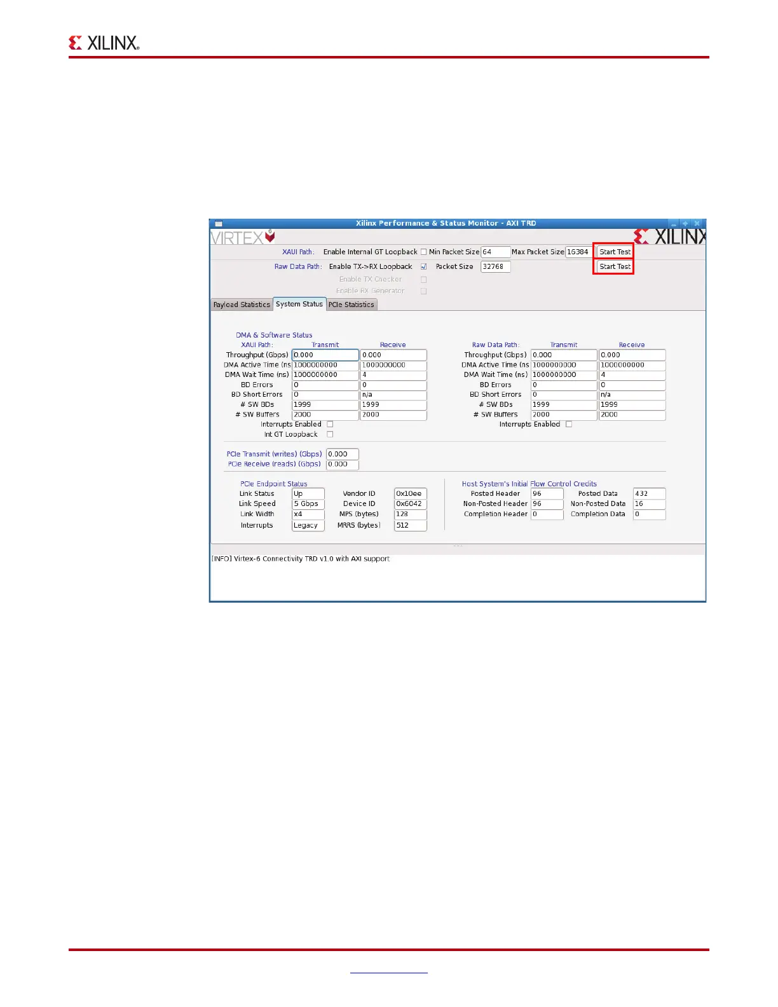The image size is (778, 1007).
Task: Click the Interrupts field showing Legacy
Action: pos(308,525)
